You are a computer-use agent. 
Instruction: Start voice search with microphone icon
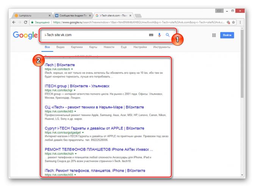tap(159, 35)
